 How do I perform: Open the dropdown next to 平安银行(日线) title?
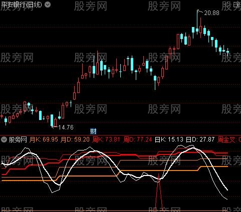48,4
